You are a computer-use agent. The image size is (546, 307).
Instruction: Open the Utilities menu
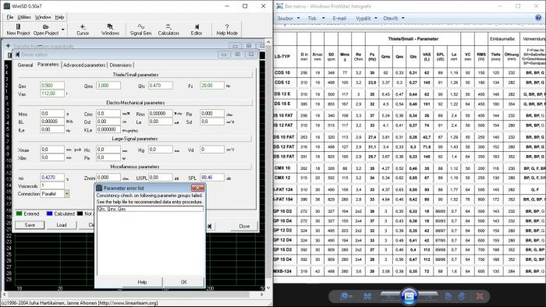click(x=24, y=17)
